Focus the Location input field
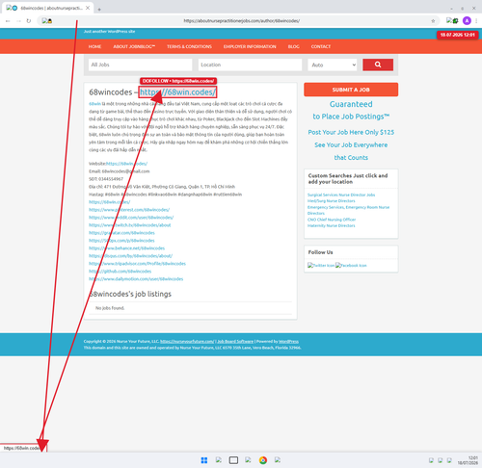Screen dimensions: 482x468 (x=250, y=65)
